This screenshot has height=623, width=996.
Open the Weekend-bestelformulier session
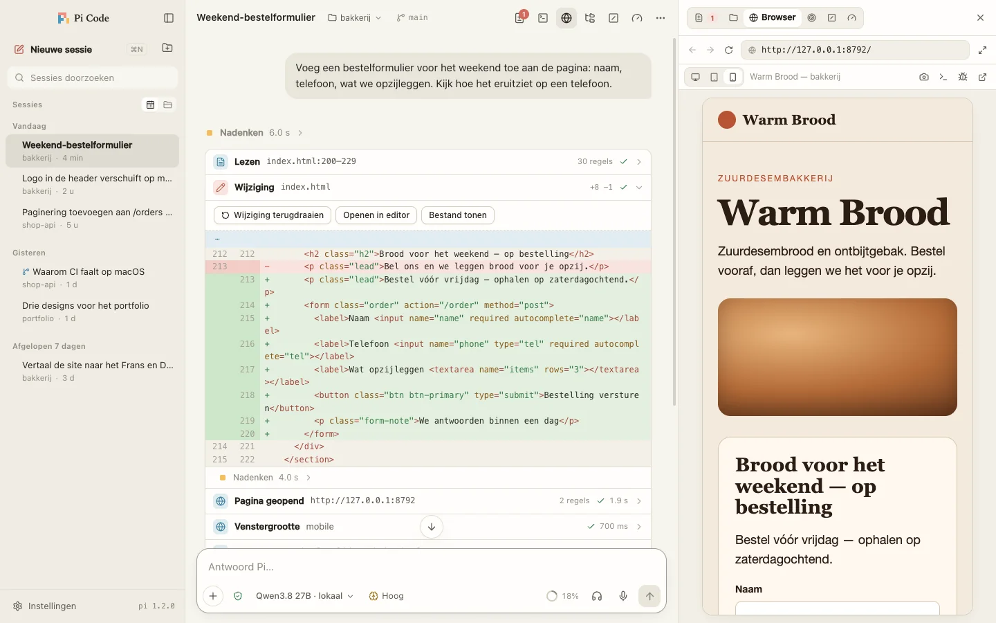[92, 151]
